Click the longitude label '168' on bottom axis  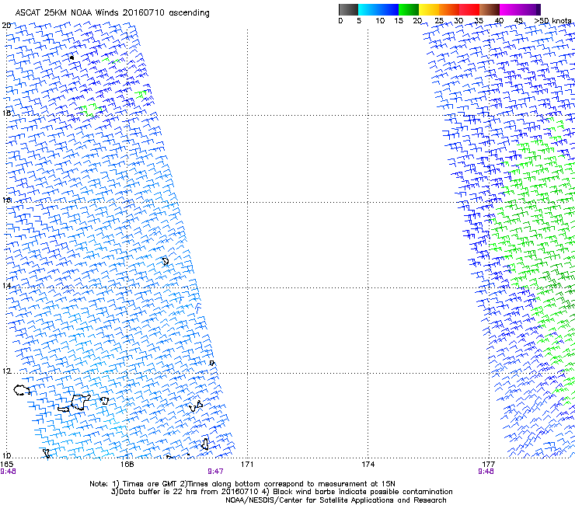[127, 465]
